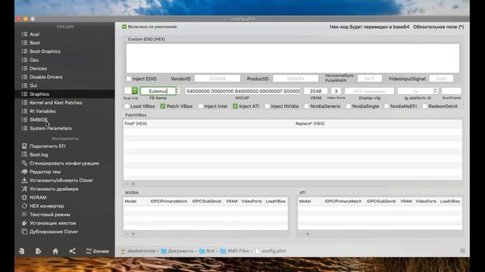Uncheck Inject ATI checkbox
The width and height of the screenshot is (485, 272).
pyautogui.click(x=236, y=106)
